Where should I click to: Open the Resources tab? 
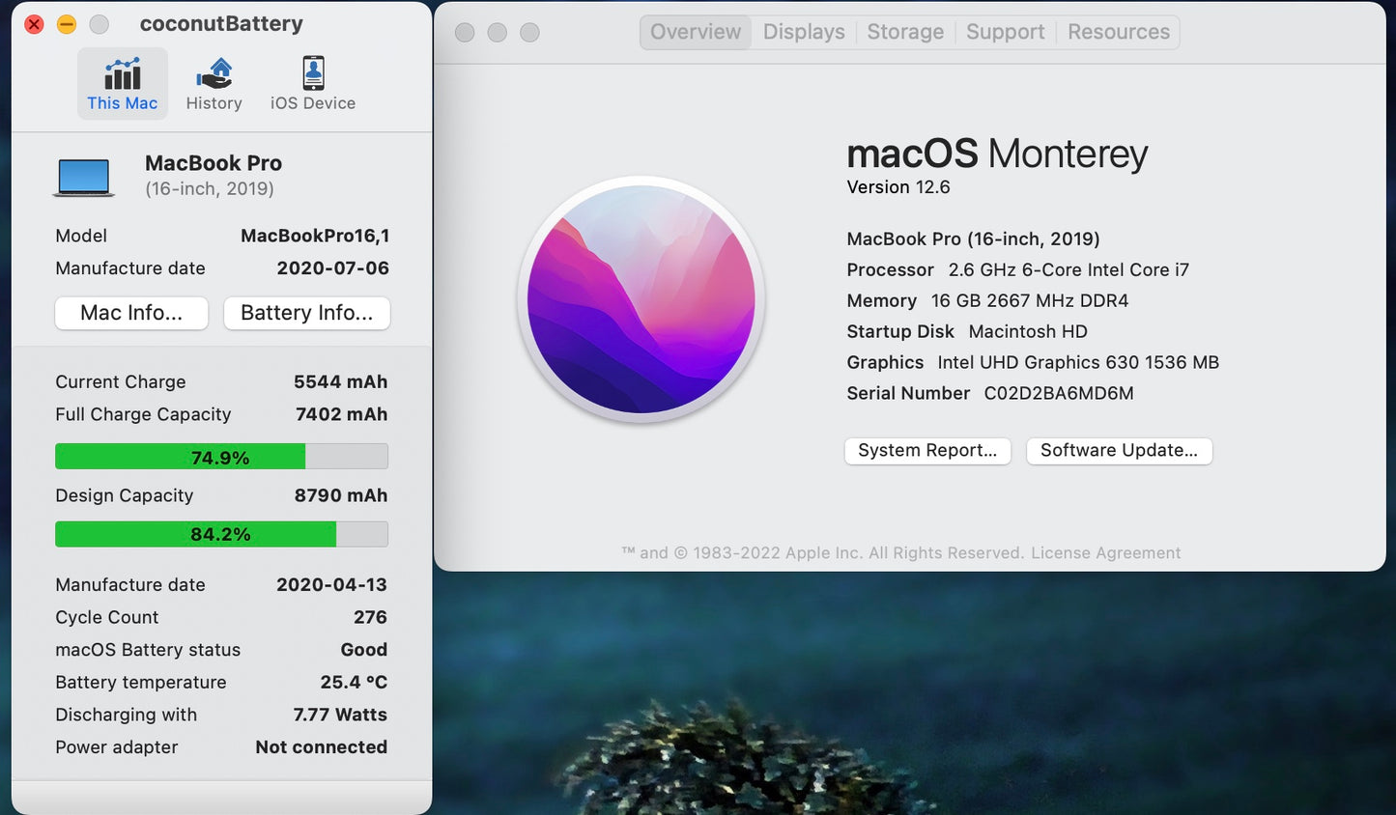coord(1117,31)
